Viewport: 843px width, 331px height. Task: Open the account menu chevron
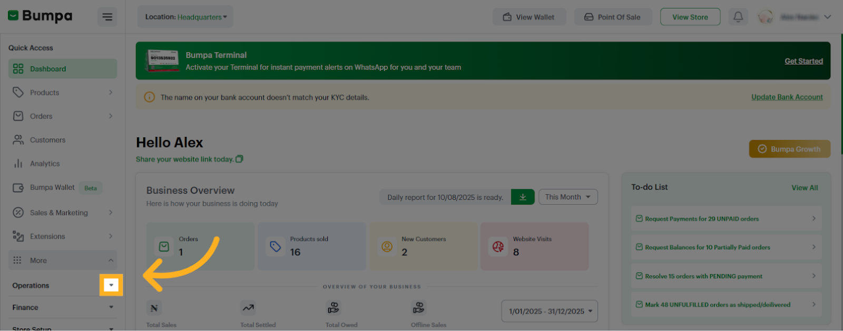[827, 17]
